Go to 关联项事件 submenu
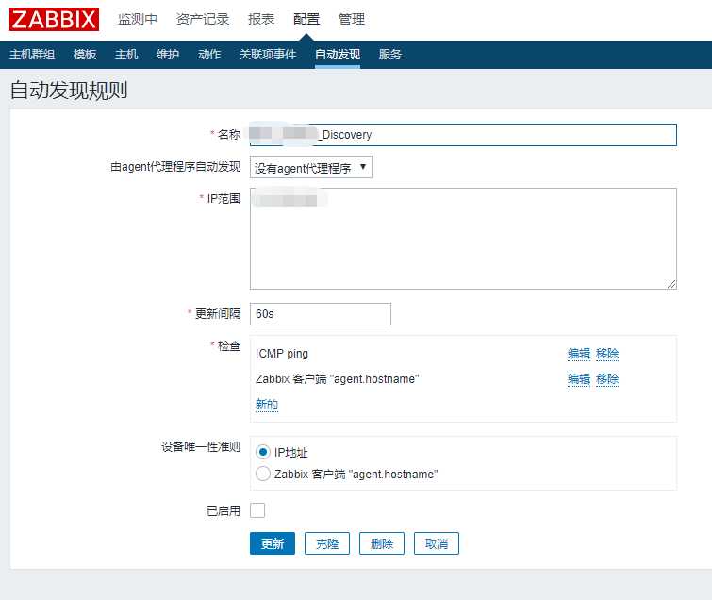 point(268,55)
